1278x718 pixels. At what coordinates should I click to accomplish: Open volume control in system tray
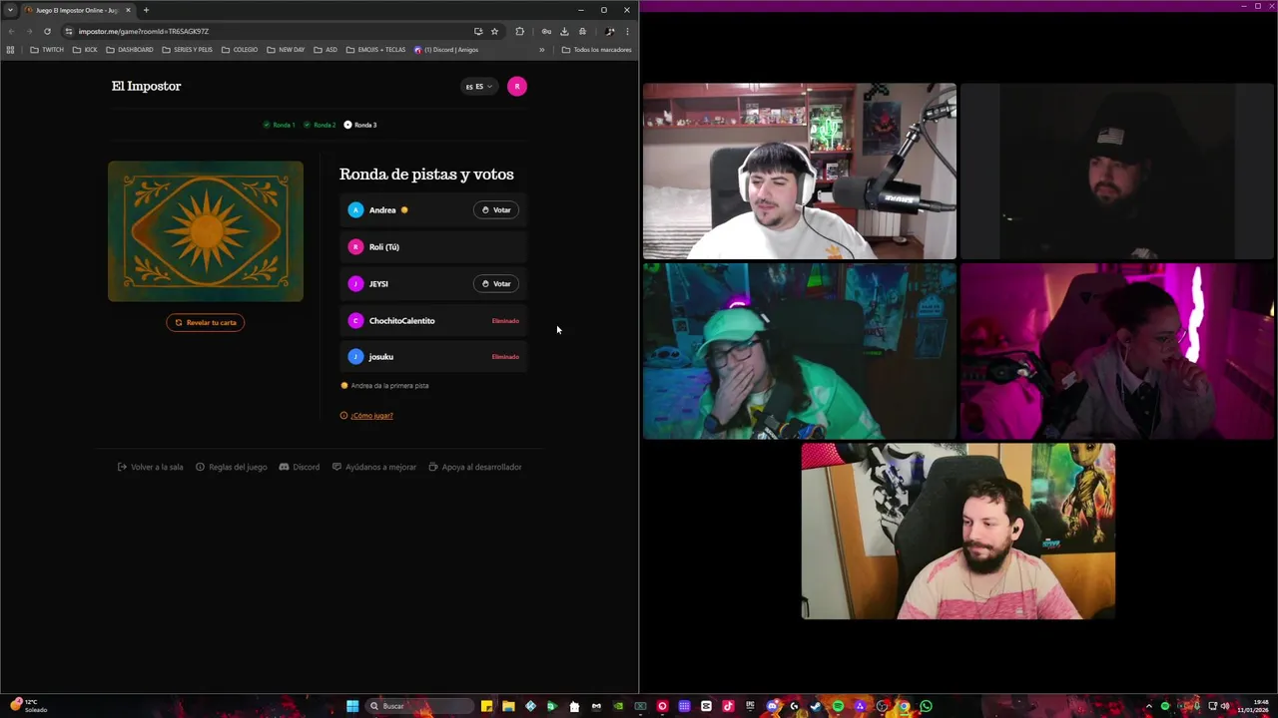(x=1225, y=706)
